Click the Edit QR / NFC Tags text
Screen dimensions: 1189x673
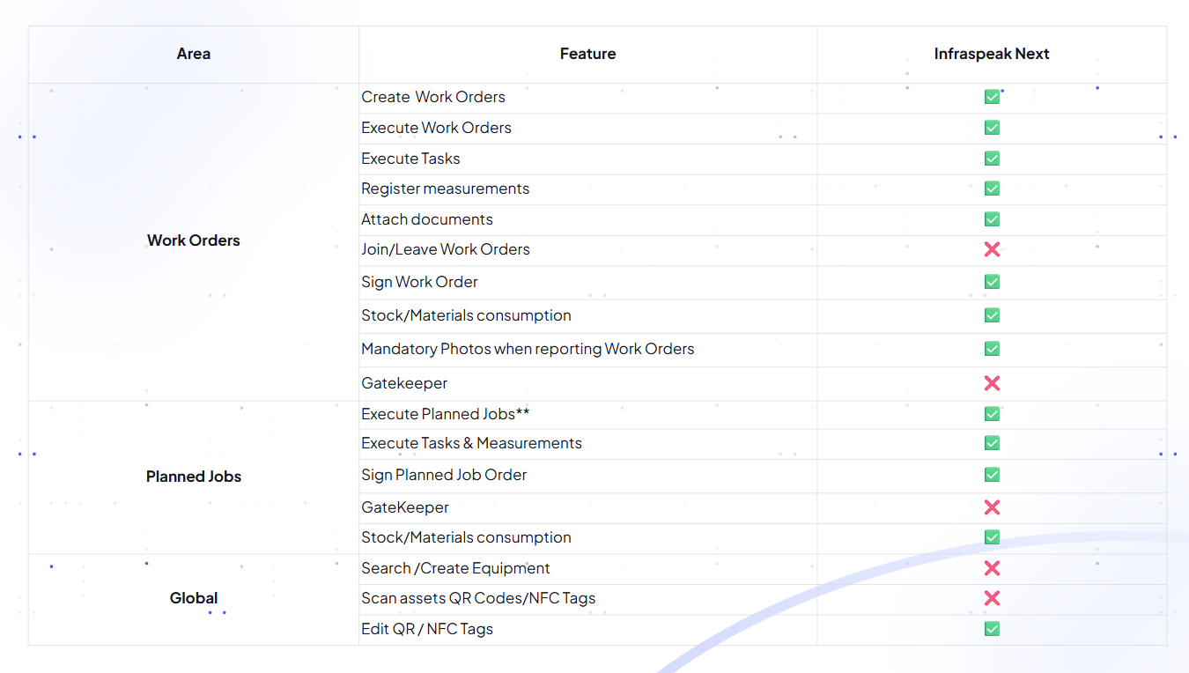pos(427,629)
